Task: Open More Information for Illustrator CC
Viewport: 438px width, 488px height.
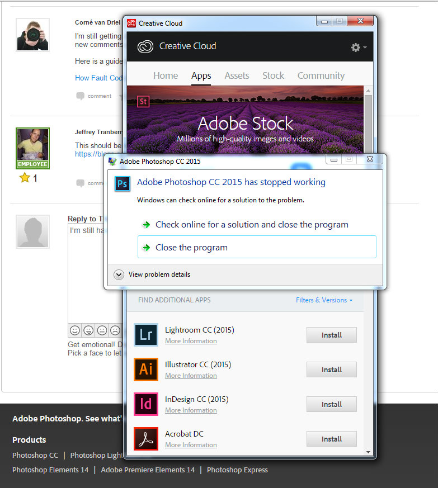Action: point(191,375)
